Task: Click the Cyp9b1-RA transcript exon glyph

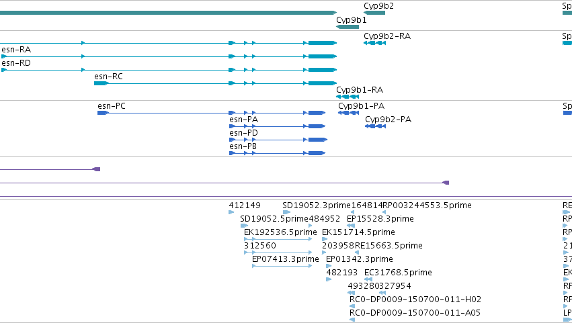Action: pos(348,97)
